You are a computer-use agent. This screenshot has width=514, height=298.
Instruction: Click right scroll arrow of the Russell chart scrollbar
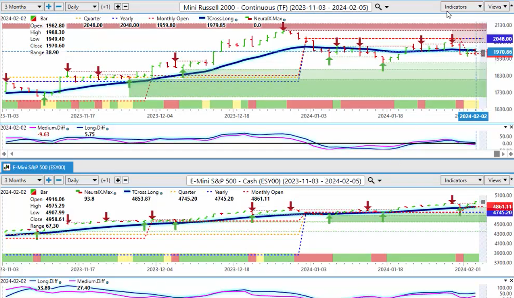(x=504, y=154)
